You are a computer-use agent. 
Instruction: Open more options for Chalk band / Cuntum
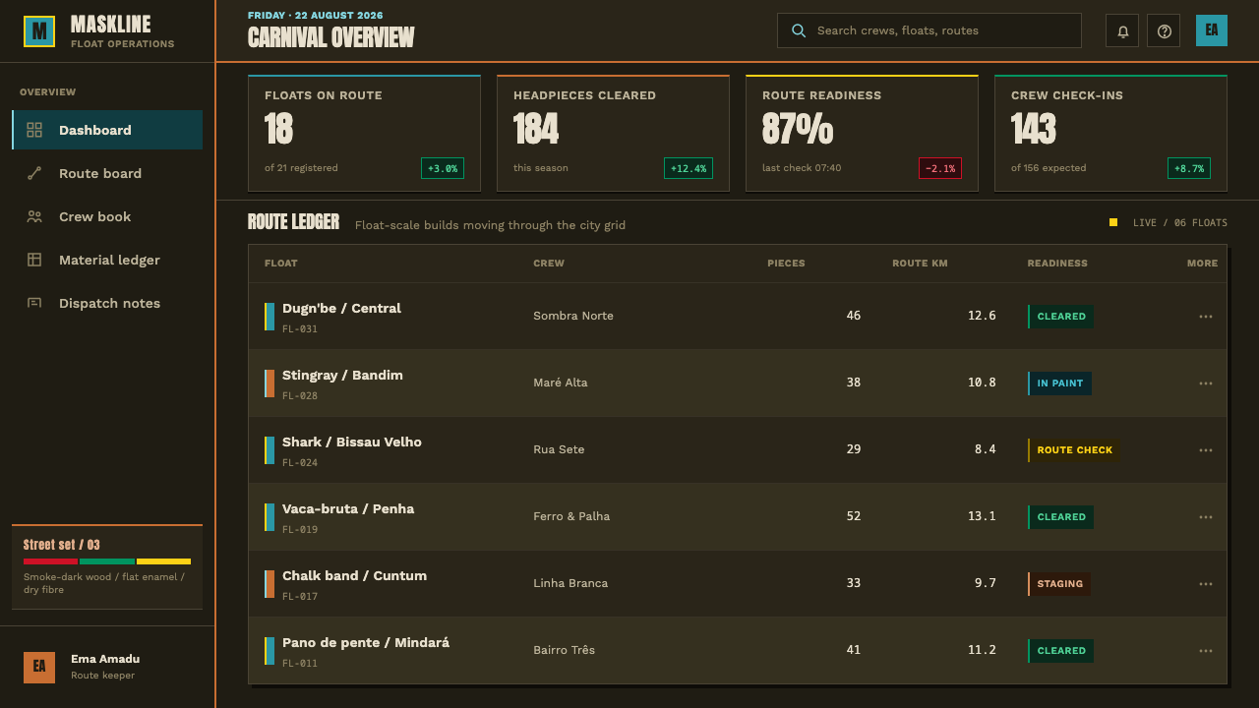[x=1206, y=584]
